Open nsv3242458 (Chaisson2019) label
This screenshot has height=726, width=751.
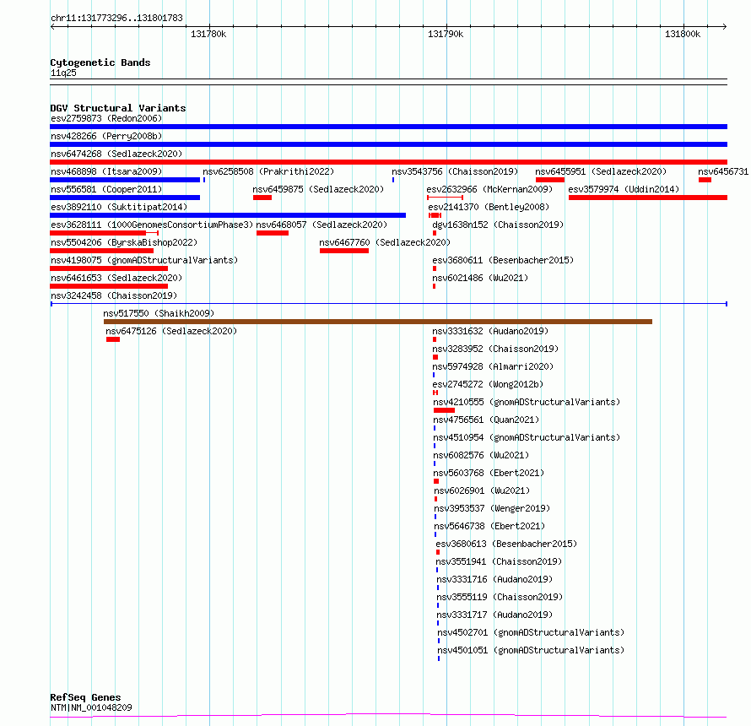(114, 295)
